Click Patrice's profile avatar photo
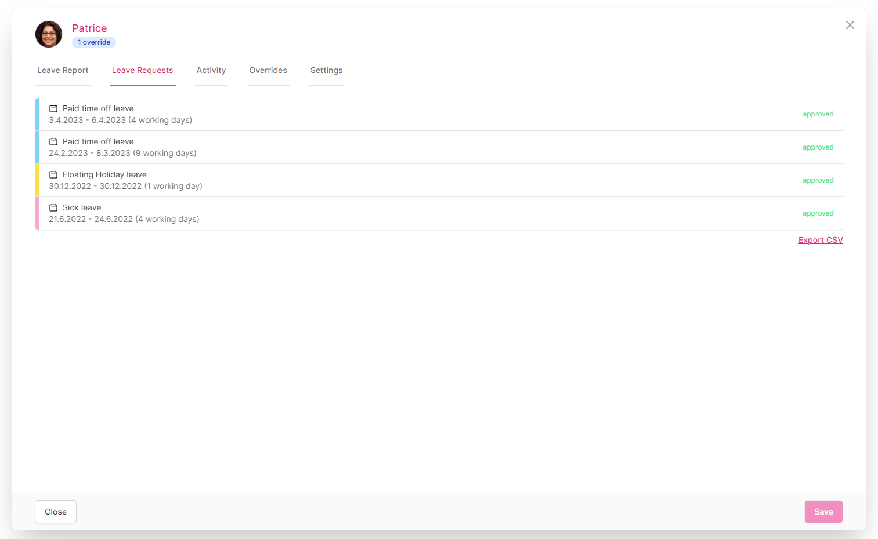The image size is (878, 539). 49,34
